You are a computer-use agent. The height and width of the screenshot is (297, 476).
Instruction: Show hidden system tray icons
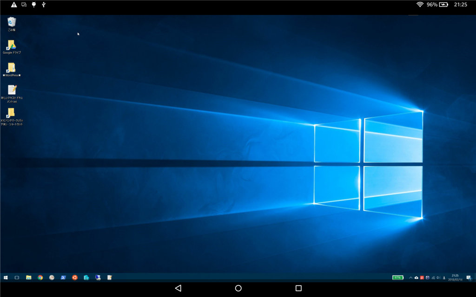[411, 278]
